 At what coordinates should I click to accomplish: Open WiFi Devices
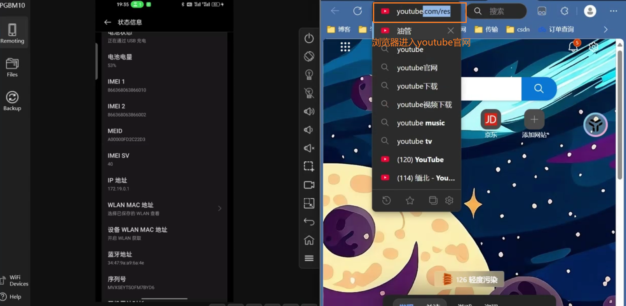[x=14, y=280]
